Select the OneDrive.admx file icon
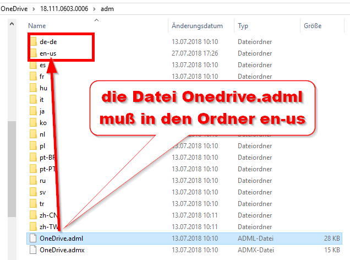This screenshot has width=350, height=260. (33, 250)
